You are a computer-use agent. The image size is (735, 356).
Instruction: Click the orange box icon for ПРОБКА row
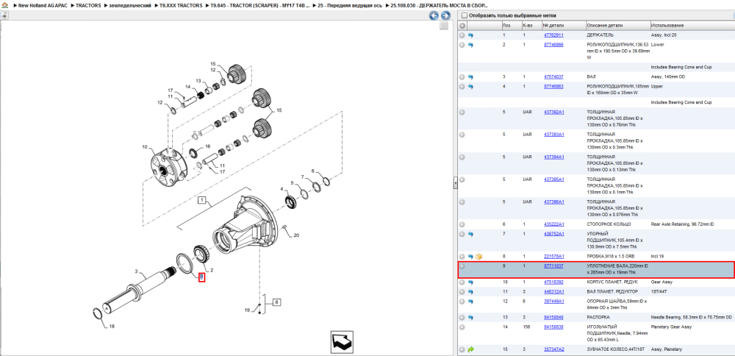tap(478, 257)
